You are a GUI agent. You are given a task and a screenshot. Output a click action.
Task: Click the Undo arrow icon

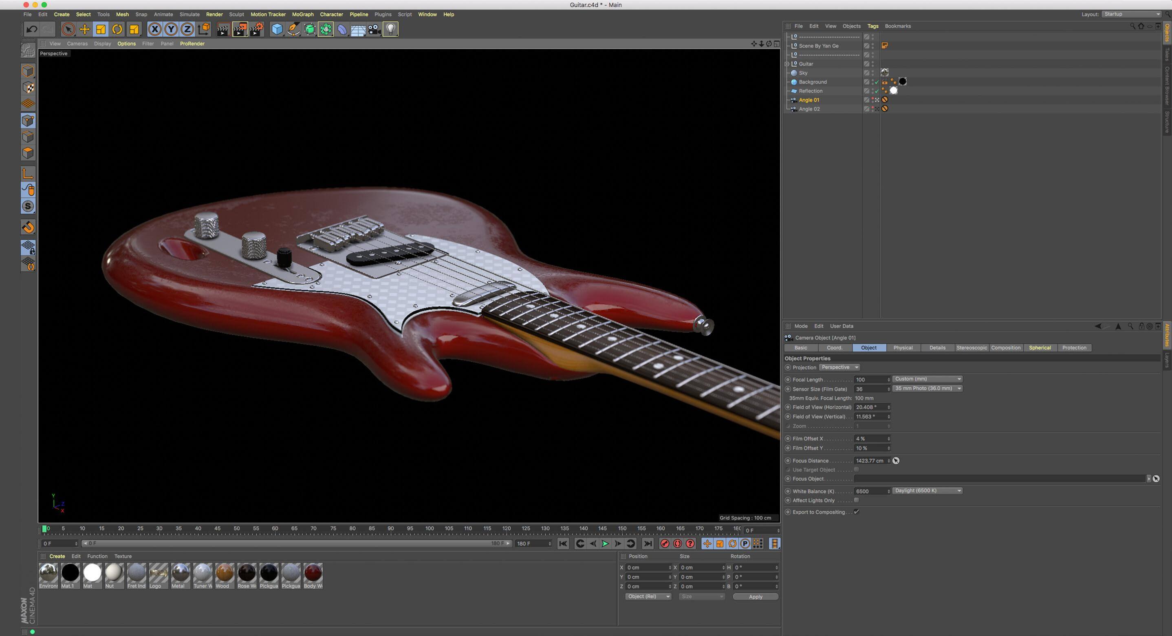tap(31, 30)
